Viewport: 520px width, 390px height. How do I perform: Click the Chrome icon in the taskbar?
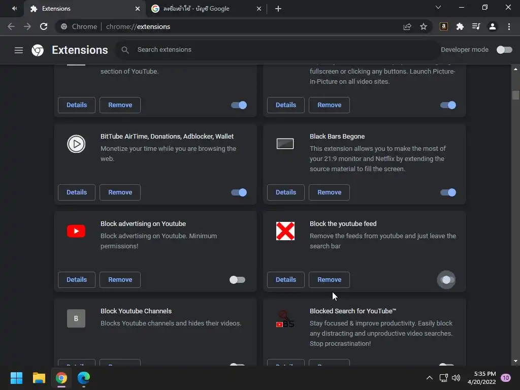coord(61,378)
